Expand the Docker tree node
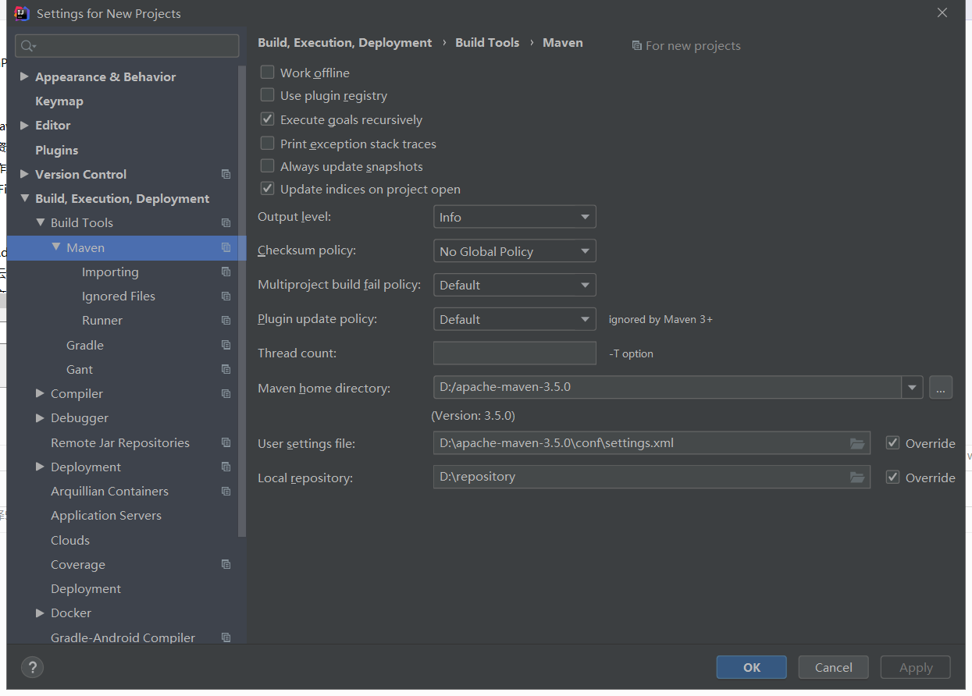The width and height of the screenshot is (972, 696). (x=40, y=613)
